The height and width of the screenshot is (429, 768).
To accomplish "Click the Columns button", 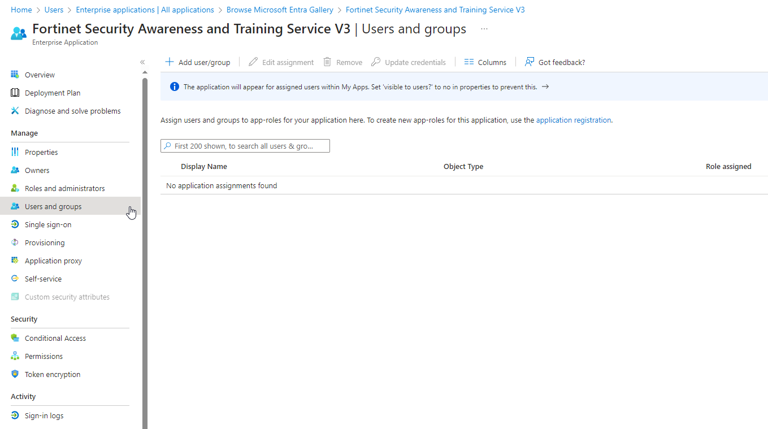I will 485,62.
